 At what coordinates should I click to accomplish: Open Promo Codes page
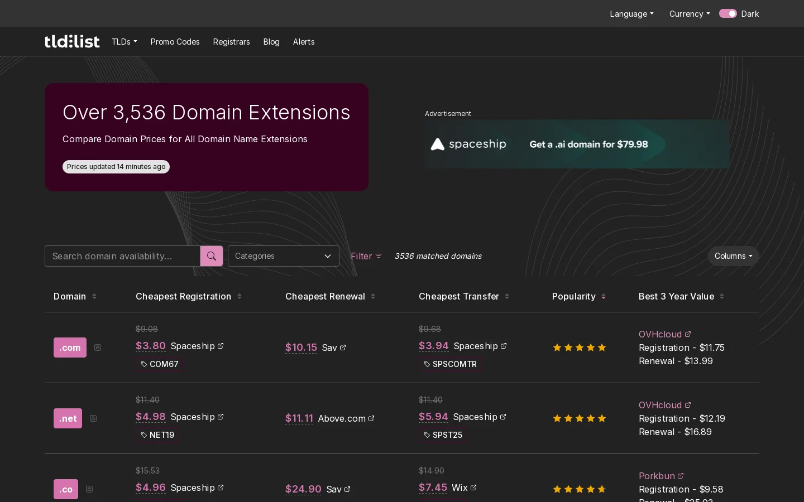tap(175, 42)
